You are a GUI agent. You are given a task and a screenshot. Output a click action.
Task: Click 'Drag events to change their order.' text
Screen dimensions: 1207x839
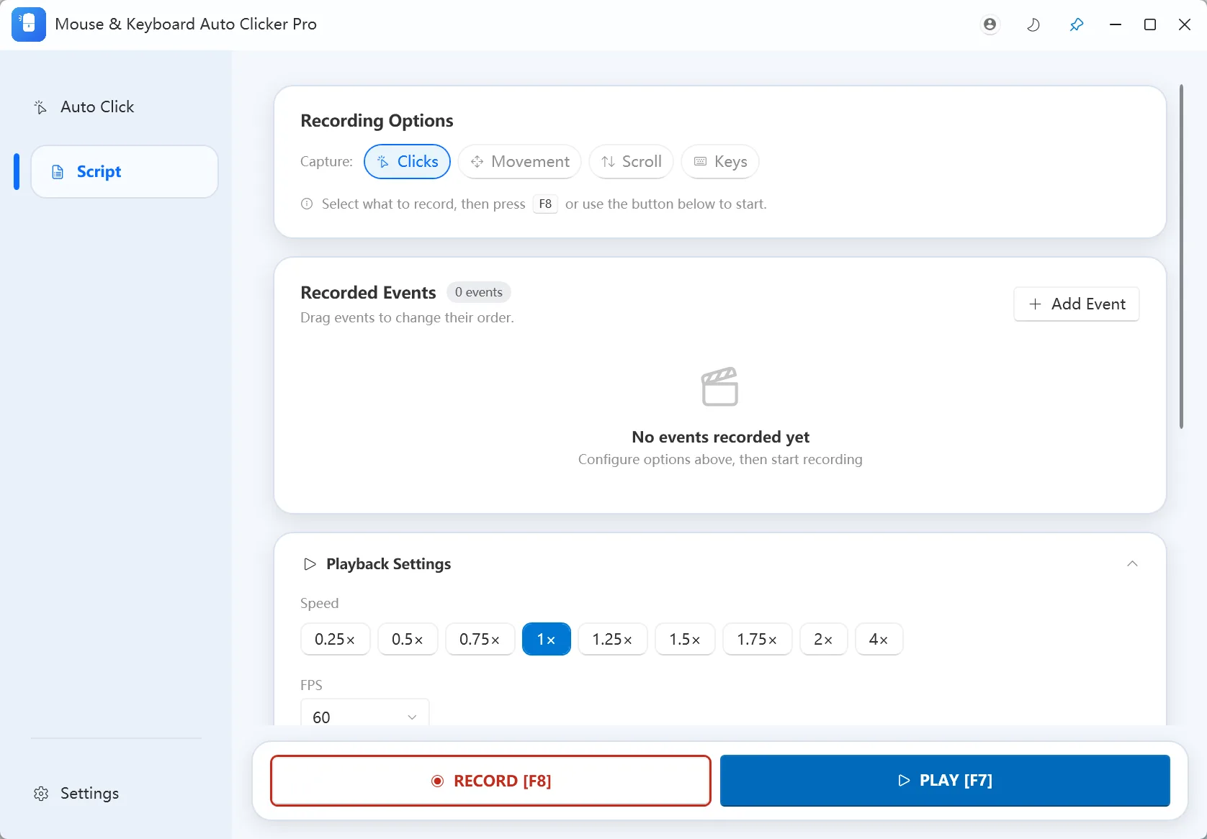[x=407, y=317]
